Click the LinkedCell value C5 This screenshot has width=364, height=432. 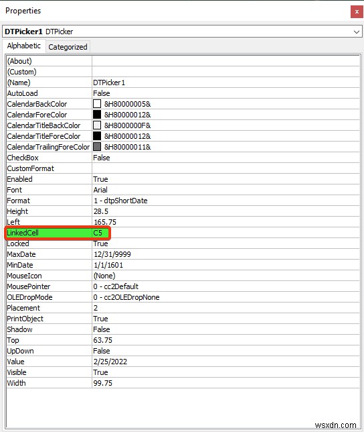(x=98, y=233)
